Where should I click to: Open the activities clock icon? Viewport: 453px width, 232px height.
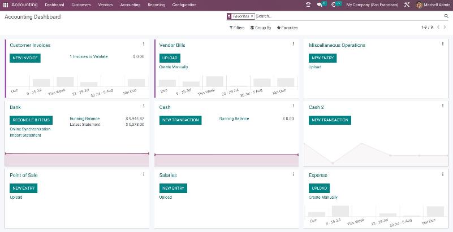[335, 5]
